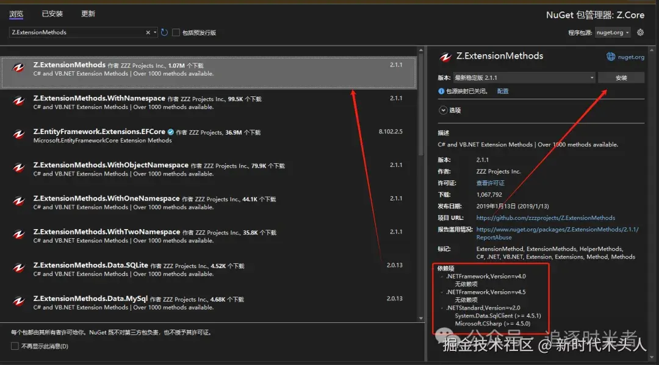
Task: Click the System.Data.SqlClient dependency entry
Action: [498, 316]
